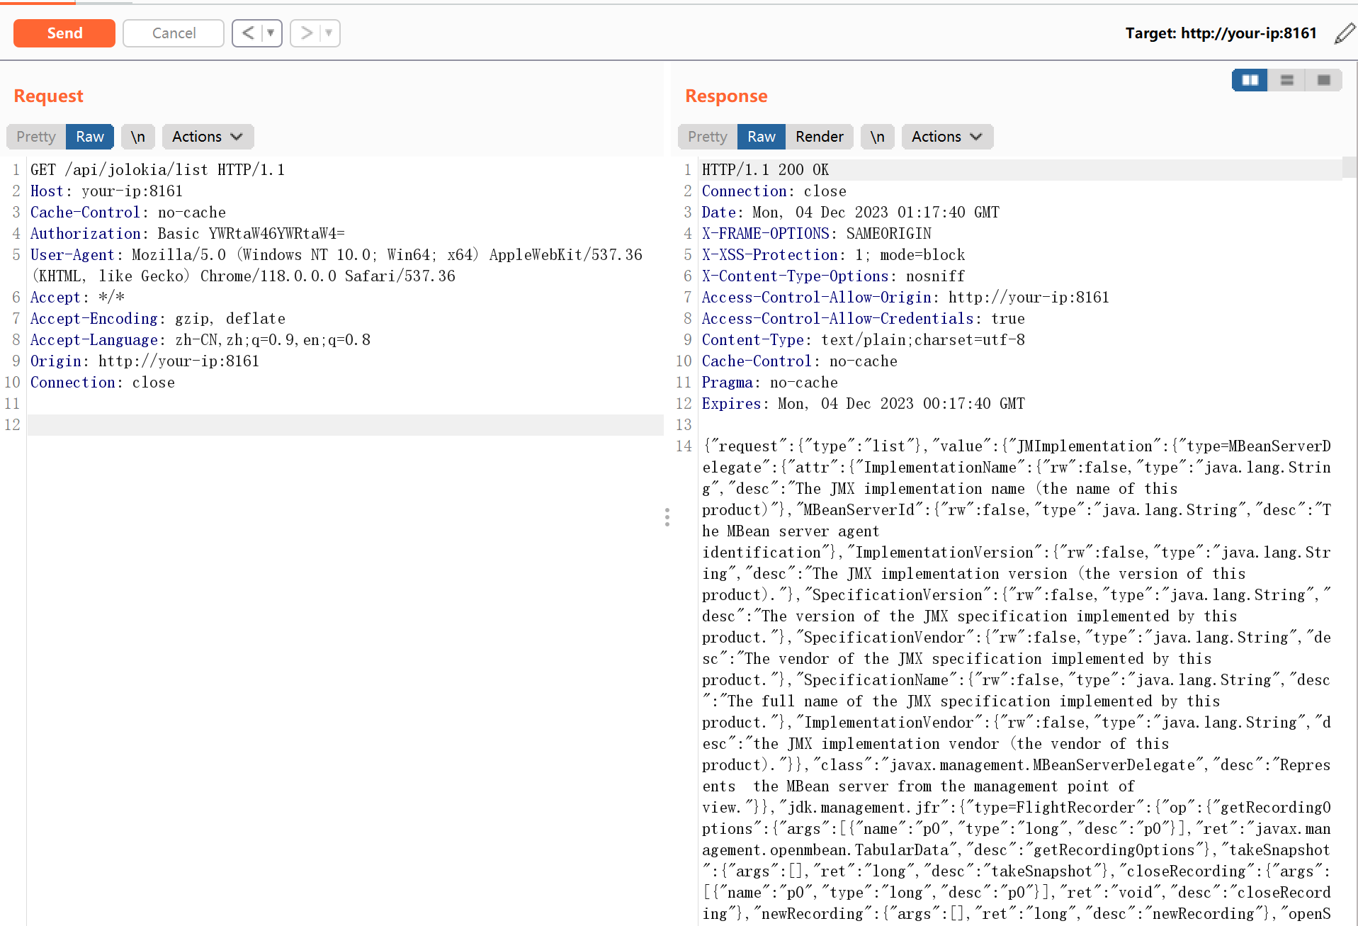The image size is (1358, 926).
Task: Toggle \n display in Response panel
Action: (877, 137)
